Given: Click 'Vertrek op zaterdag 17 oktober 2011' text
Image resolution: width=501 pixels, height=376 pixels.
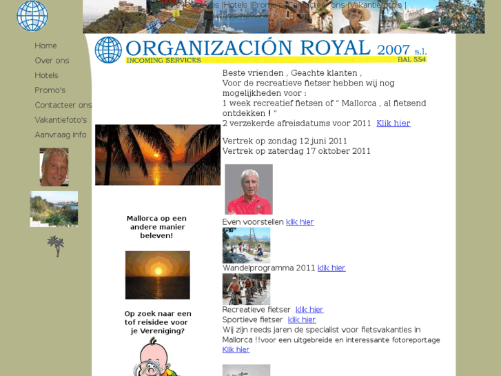Looking at the screenshot, I should [296, 151].
